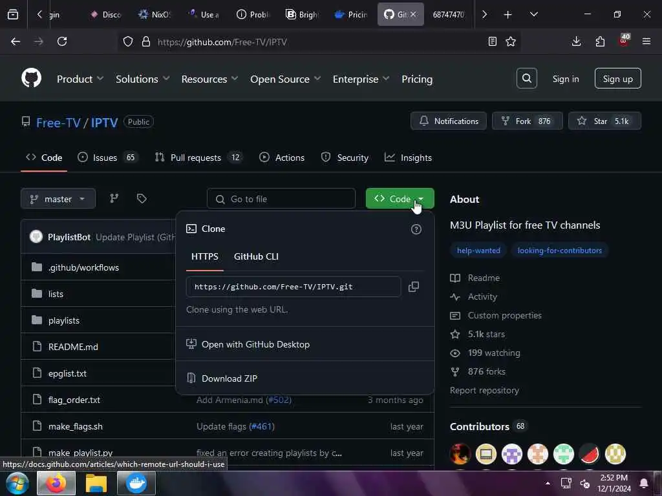
Task: Open the README.md file
Action: 73,347
